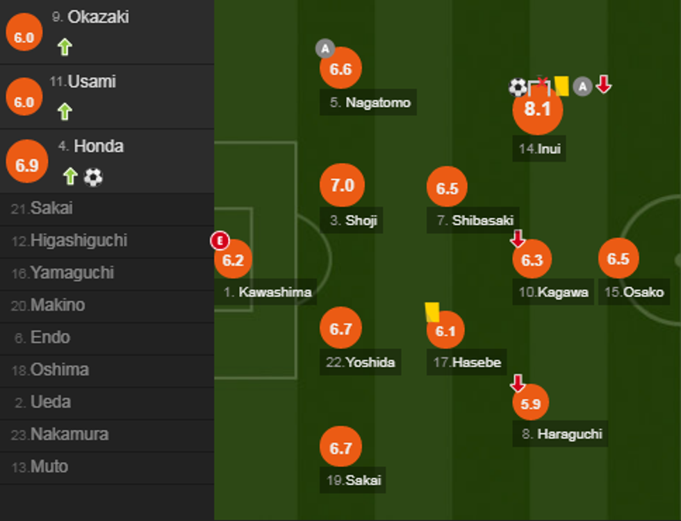This screenshot has height=521, width=681.
Task: Click Inui's 8.1 rating circle
Action: point(537,110)
